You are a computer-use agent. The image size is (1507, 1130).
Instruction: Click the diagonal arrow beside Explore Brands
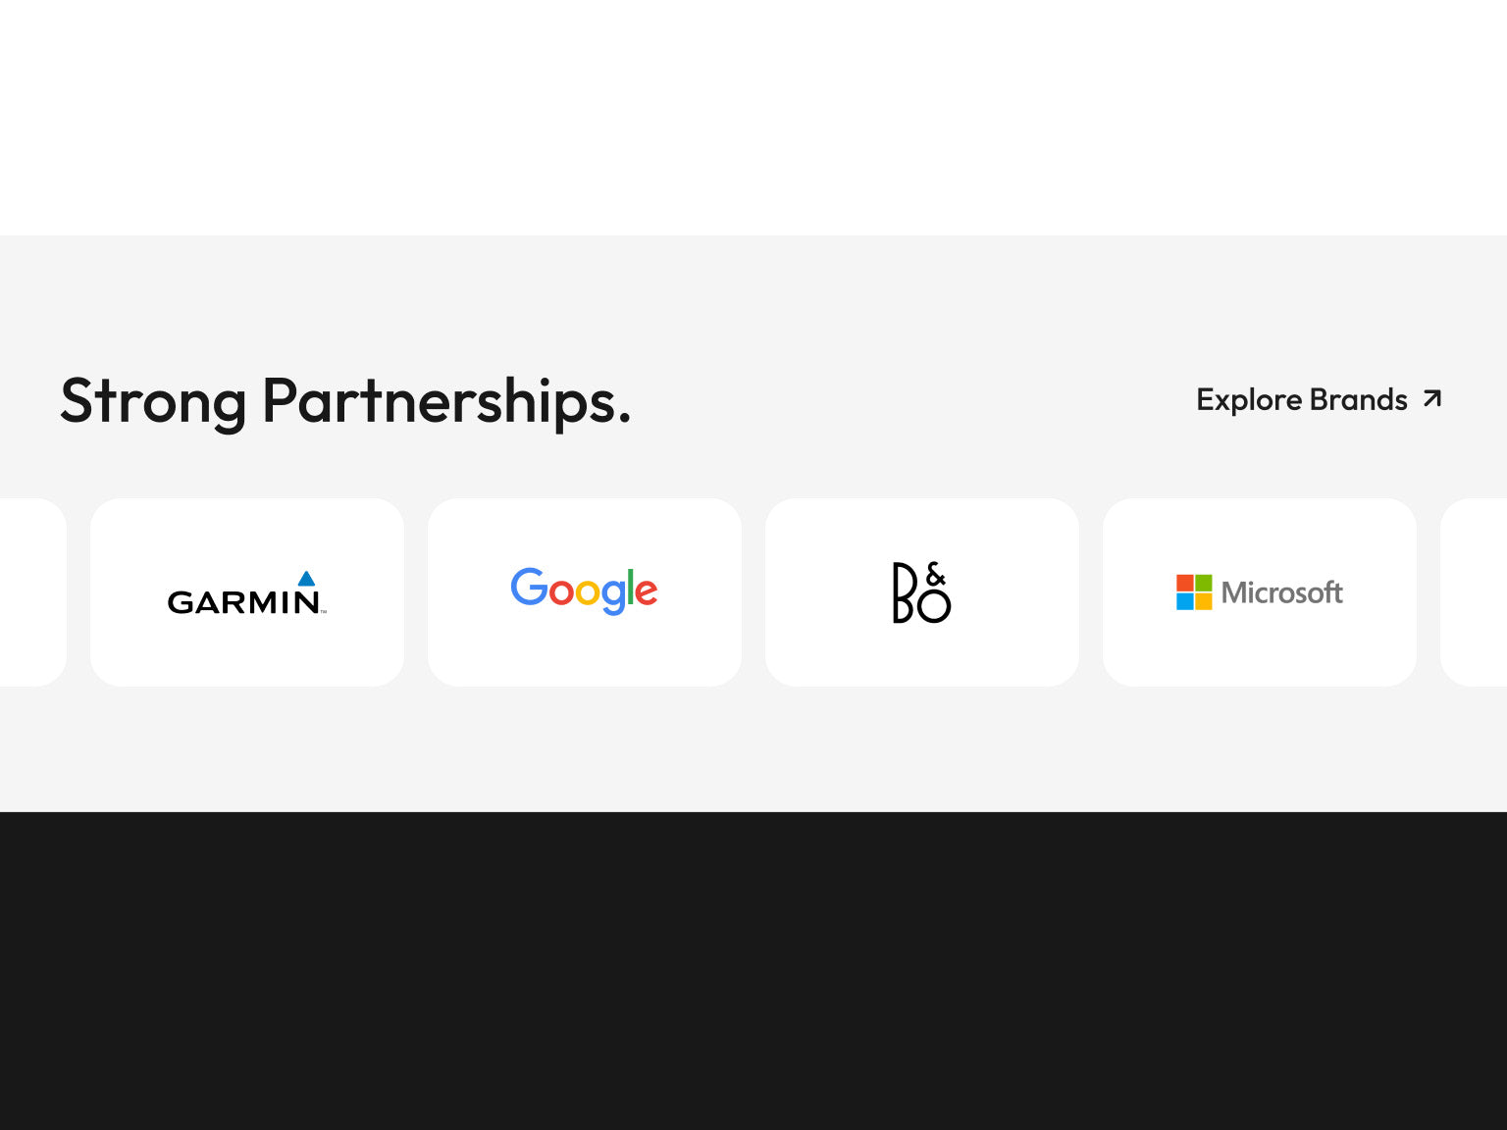click(1432, 398)
